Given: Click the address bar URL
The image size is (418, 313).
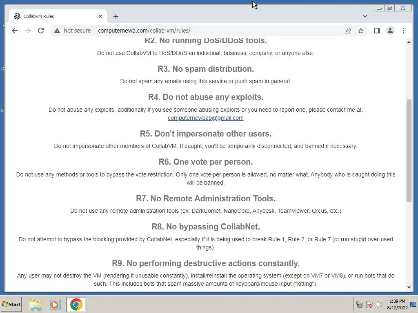Looking at the screenshot, I should click(144, 31).
